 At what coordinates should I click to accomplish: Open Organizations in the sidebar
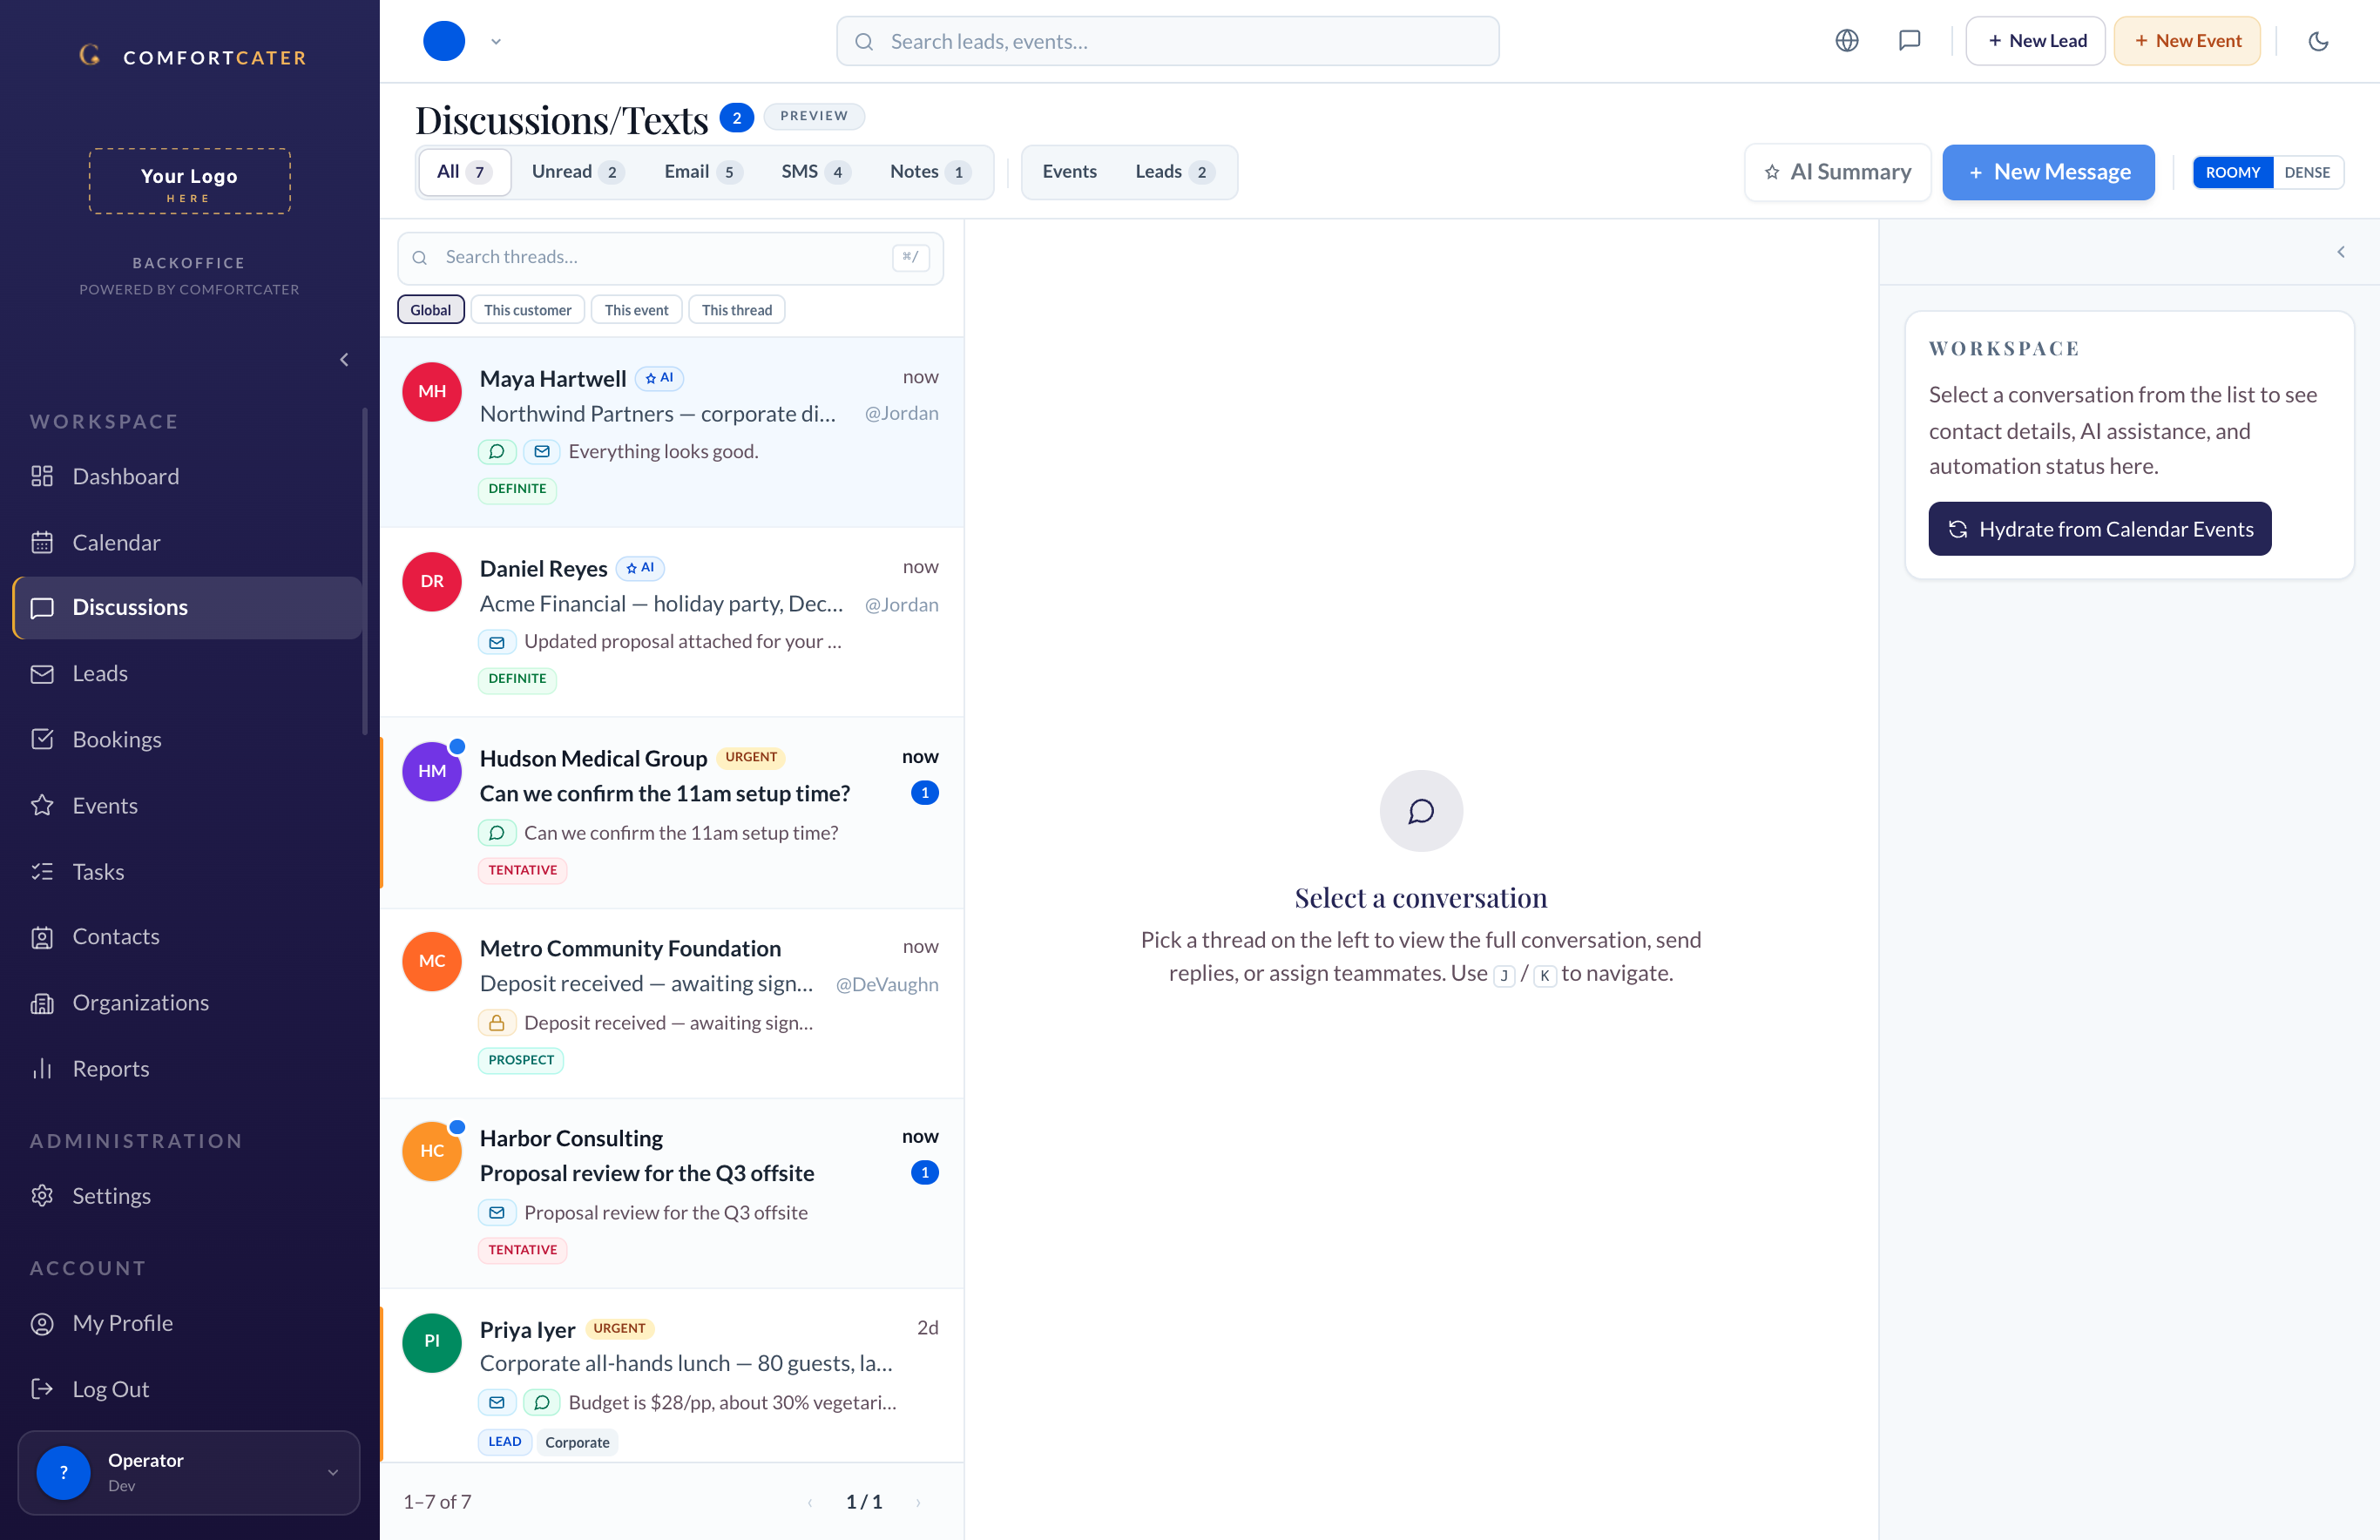188,1002
